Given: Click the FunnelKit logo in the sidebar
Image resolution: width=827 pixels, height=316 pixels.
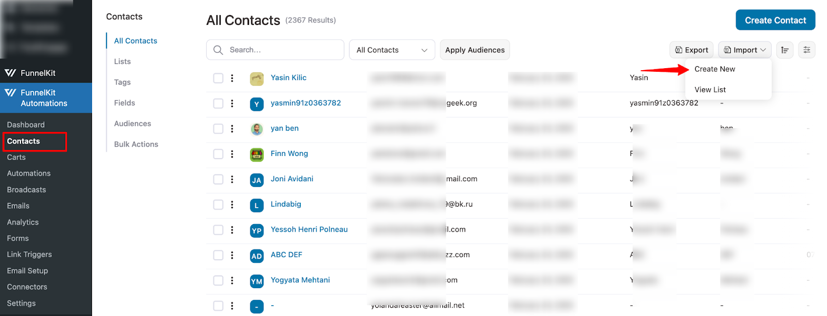Looking at the screenshot, I should click(11, 72).
